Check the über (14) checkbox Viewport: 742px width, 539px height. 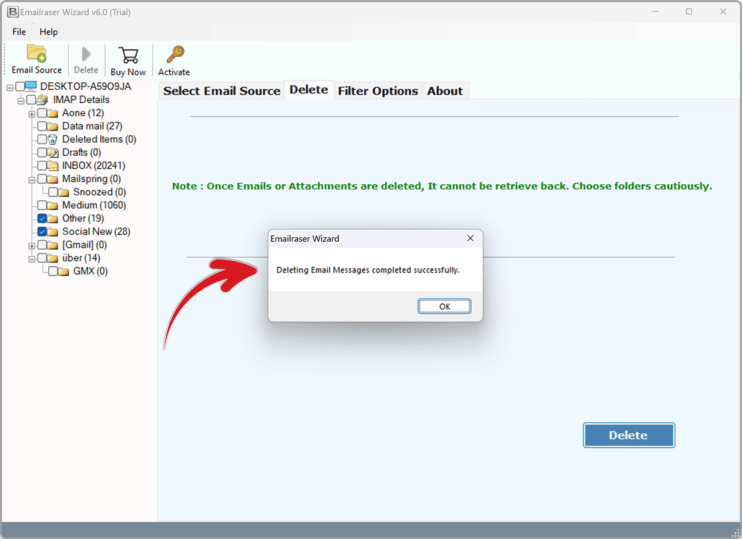click(41, 258)
